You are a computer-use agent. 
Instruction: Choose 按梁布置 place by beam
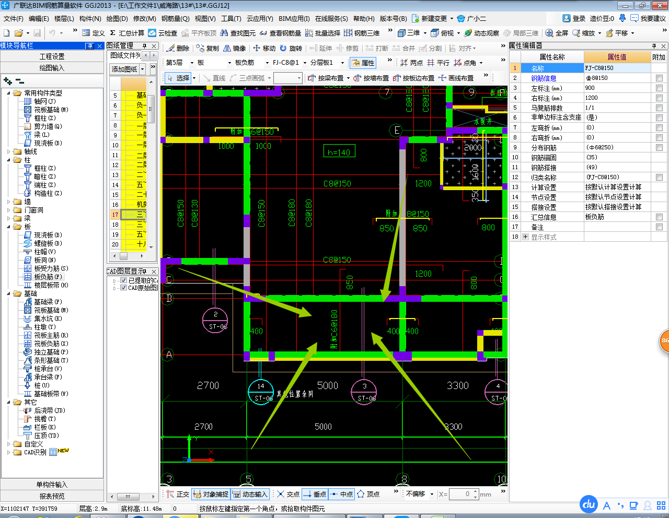pyautogui.click(x=326, y=78)
